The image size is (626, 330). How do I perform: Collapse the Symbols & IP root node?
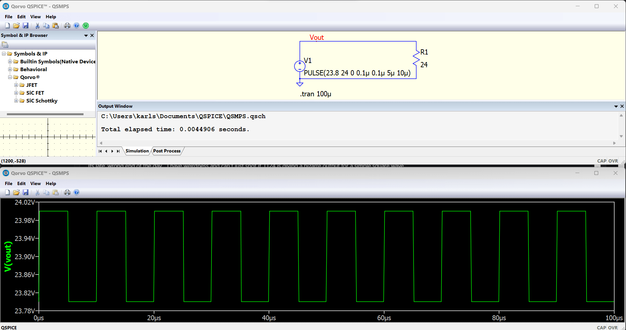click(4, 54)
